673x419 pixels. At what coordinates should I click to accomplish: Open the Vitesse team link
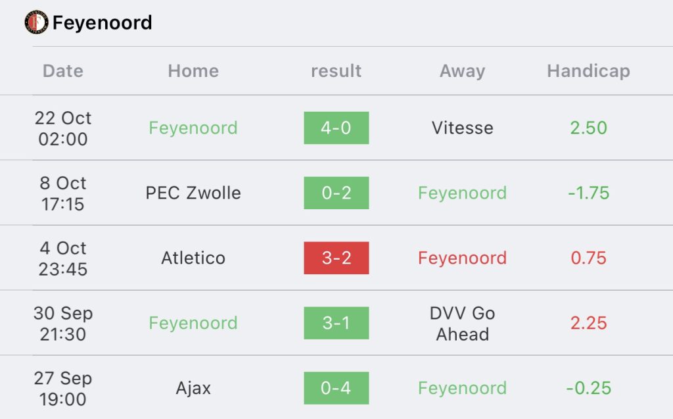coord(463,128)
